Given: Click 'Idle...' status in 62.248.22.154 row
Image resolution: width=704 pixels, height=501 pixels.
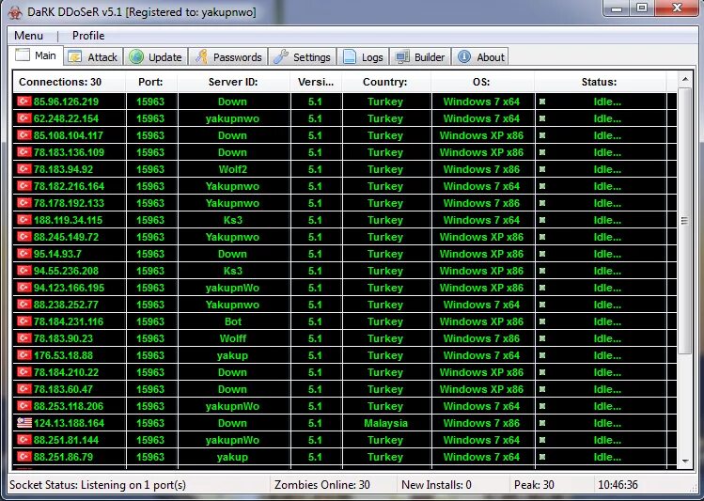Looking at the screenshot, I should point(607,118).
